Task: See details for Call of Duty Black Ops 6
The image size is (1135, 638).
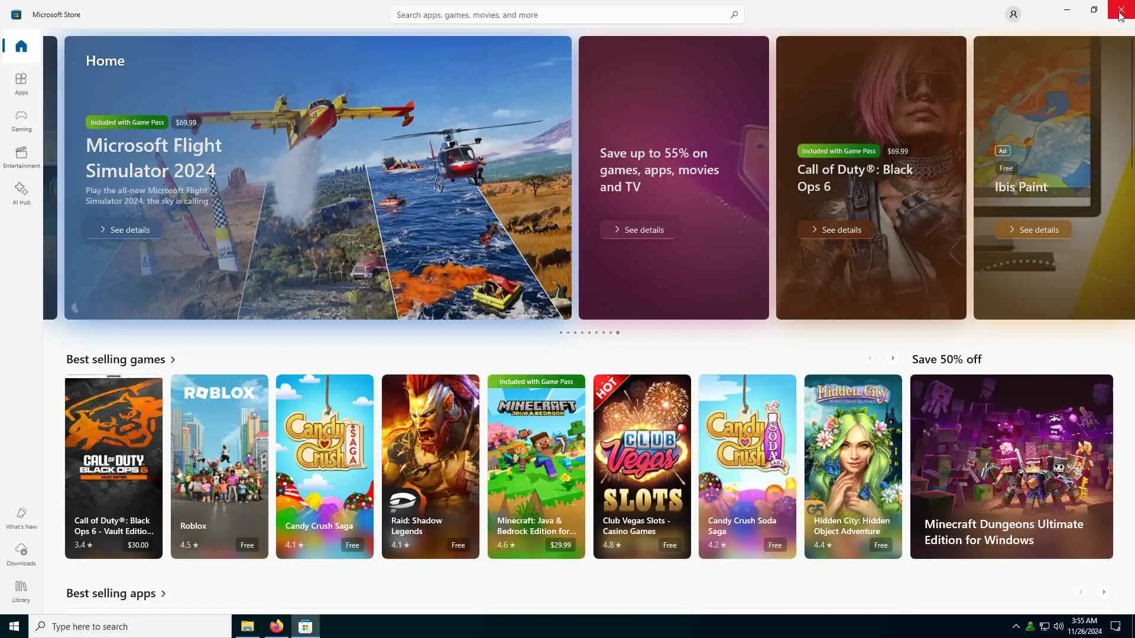Action: click(836, 230)
